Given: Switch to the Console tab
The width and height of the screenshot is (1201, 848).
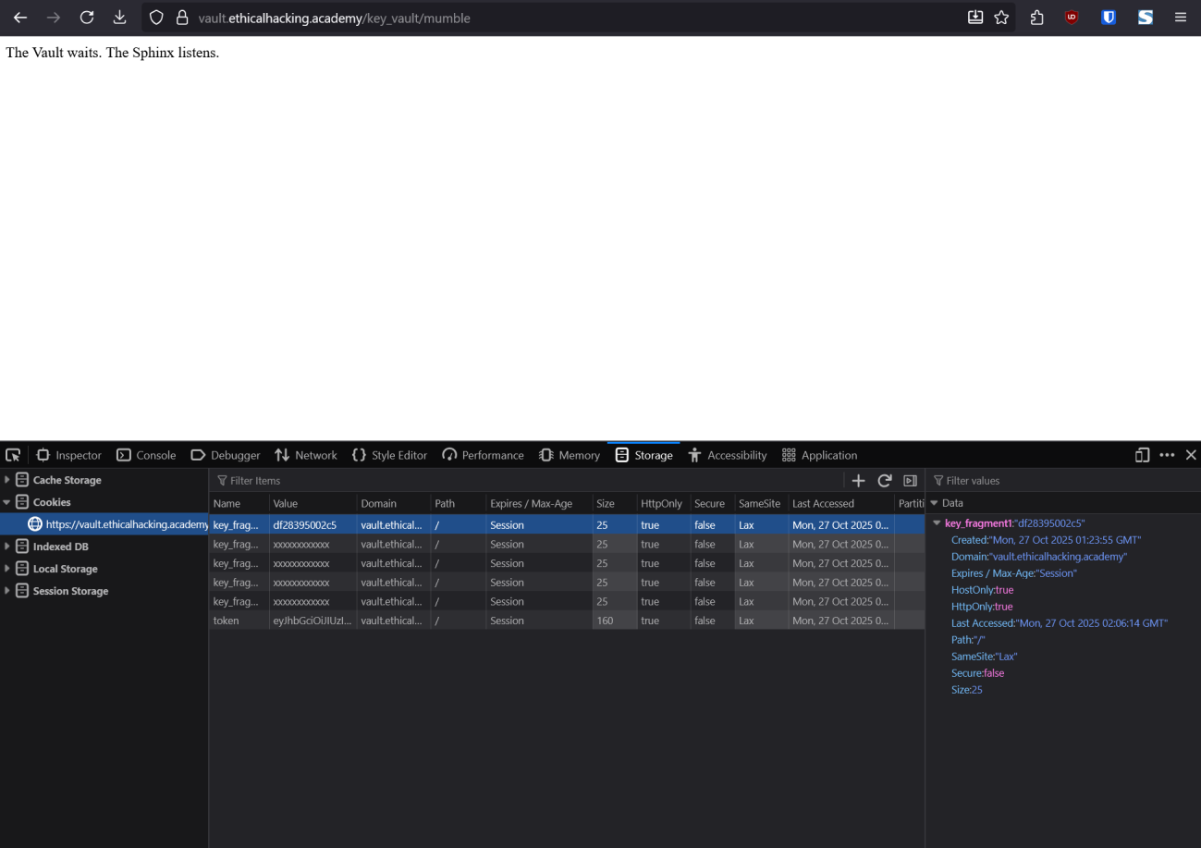Looking at the screenshot, I should click(x=146, y=455).
